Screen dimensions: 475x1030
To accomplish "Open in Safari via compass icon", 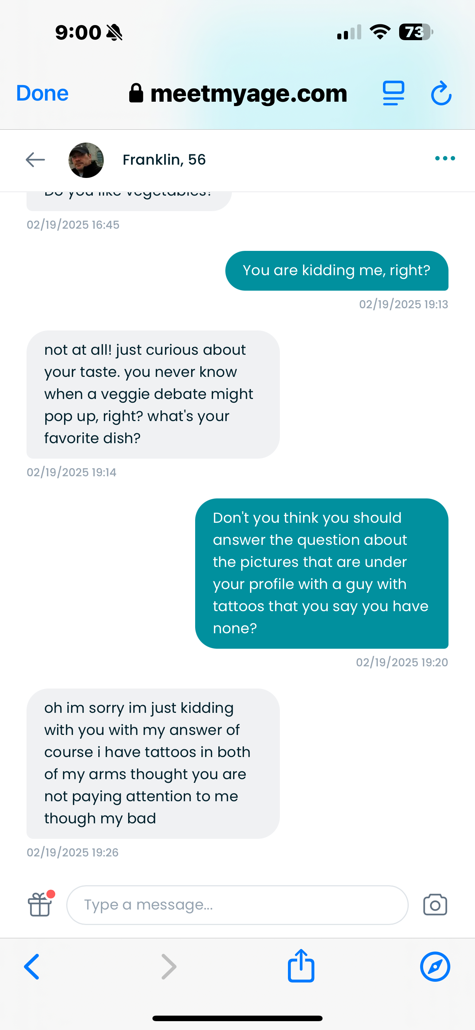I will [x=435, y=966].
